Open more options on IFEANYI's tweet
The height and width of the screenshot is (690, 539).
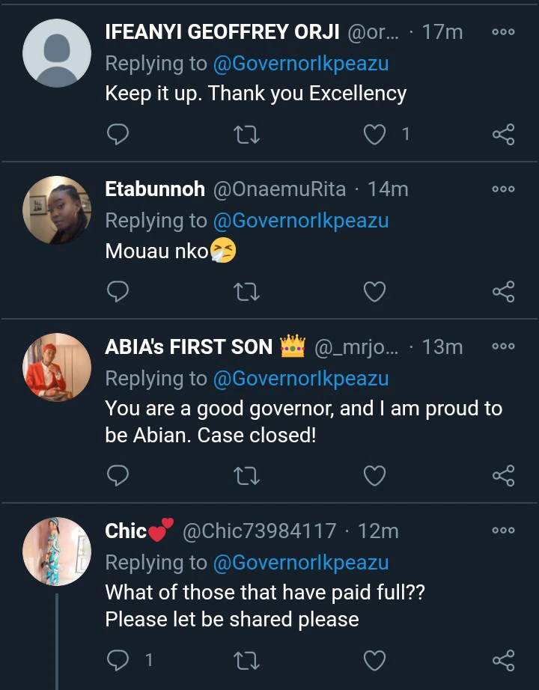[503, 32]
